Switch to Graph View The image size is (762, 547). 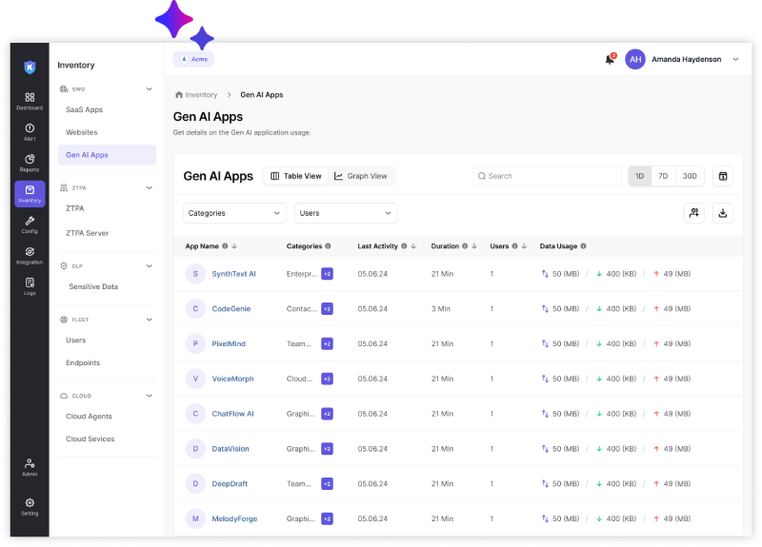click(361, 176)
